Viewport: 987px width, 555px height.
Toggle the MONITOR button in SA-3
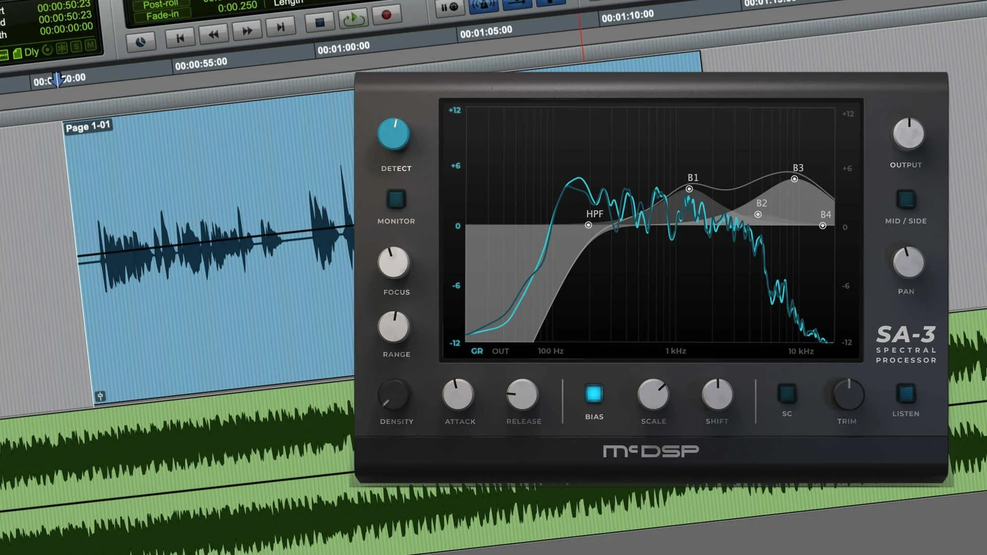coord(396,199)
